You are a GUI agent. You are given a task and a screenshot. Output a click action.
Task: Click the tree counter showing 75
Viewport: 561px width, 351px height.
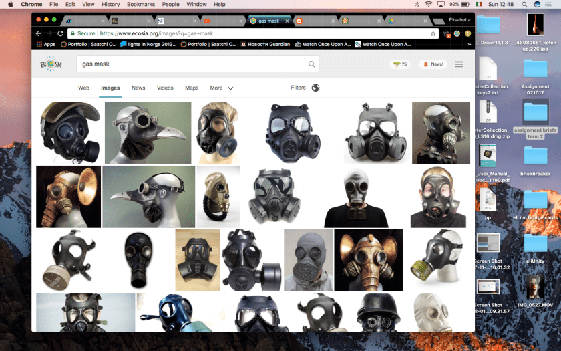399,64
